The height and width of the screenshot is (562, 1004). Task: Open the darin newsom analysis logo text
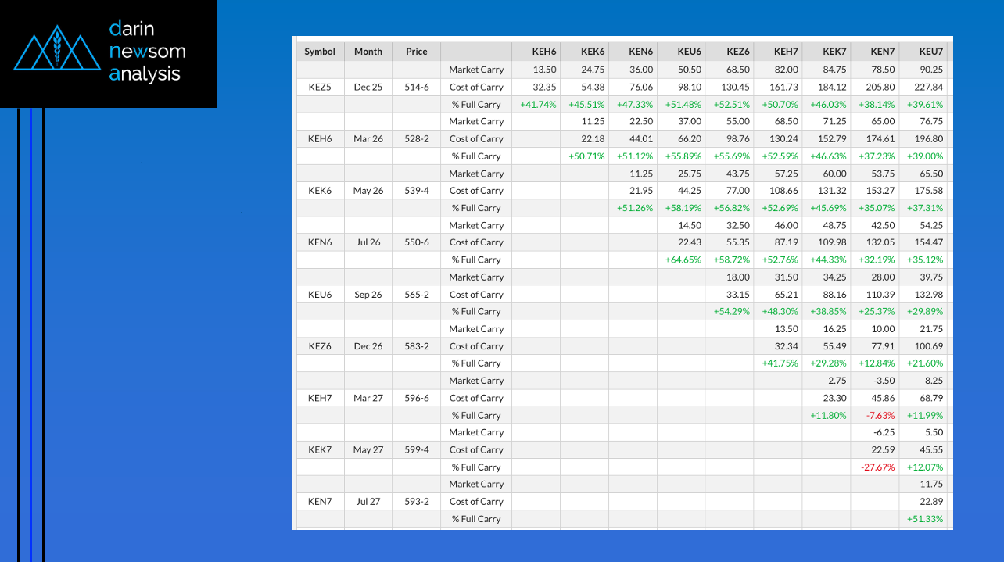click(x=147, y=52)
